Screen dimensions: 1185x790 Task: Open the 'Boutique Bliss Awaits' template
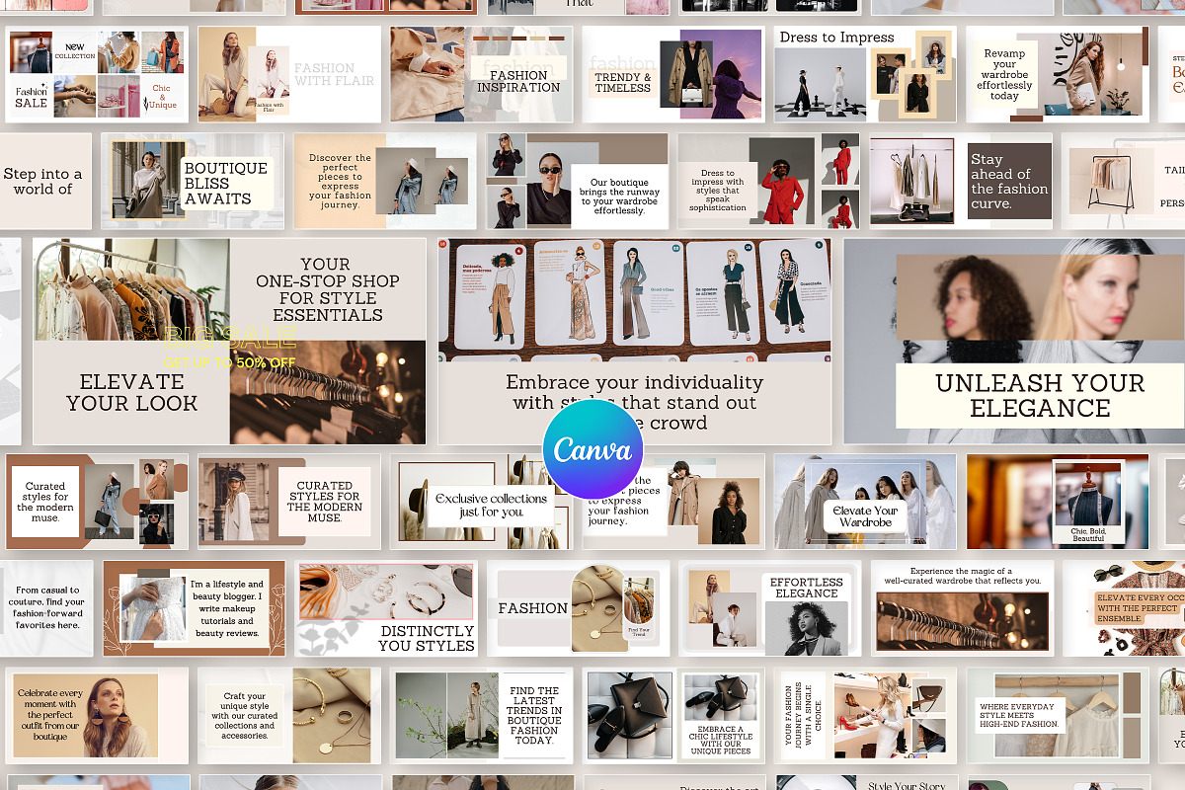(x=193, y=182)
